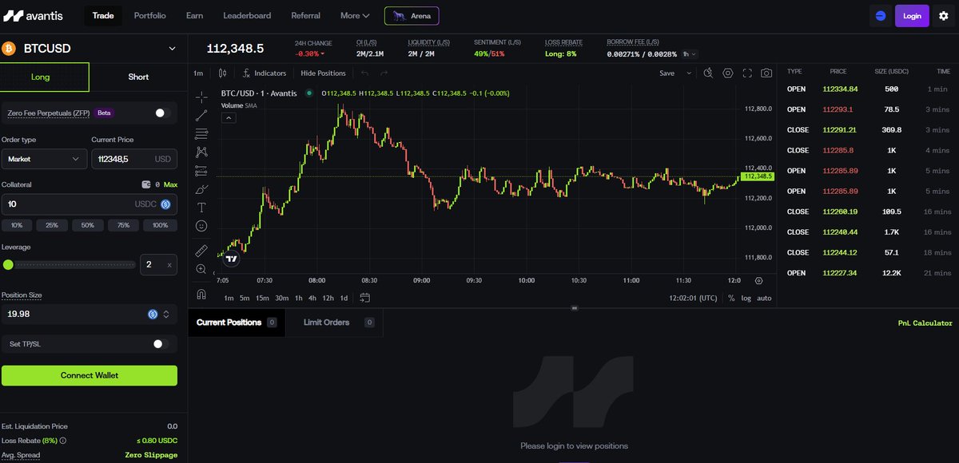The height and width of the screenshot is (463, 959).
Task: Set collateral to 50% preset
Action: tap(88, 225)
